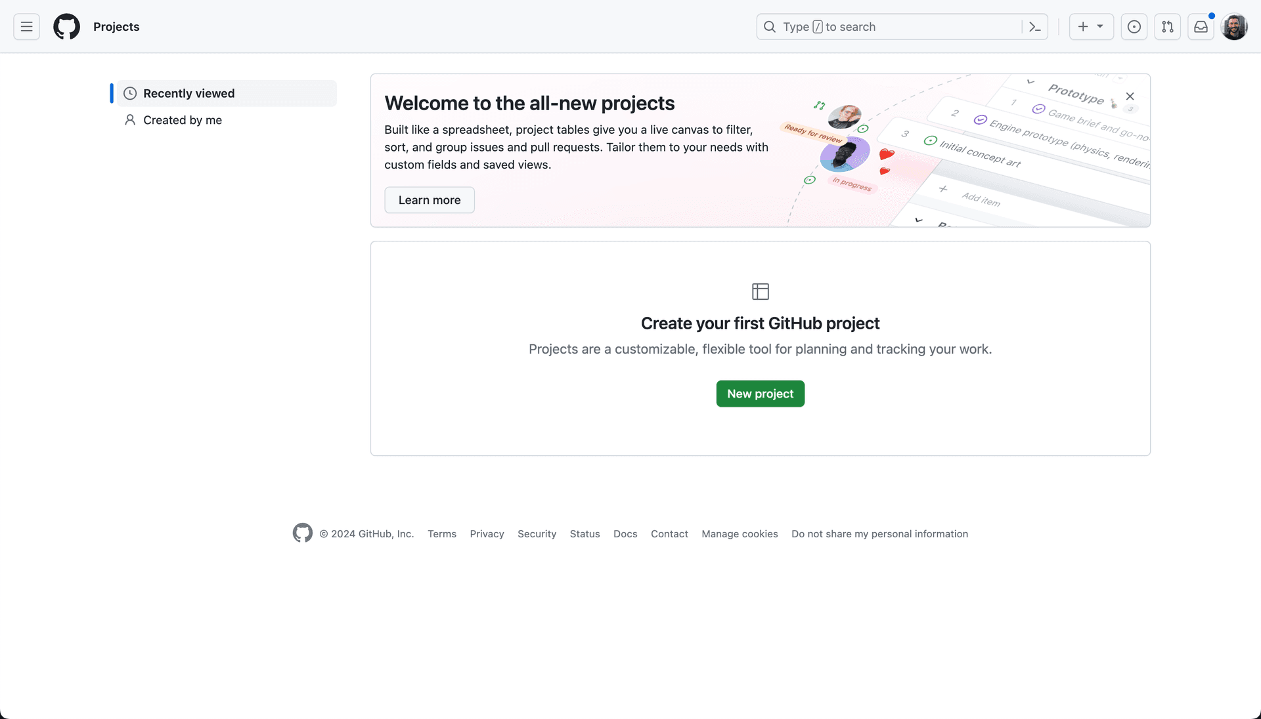Open pull requests icon
Screen dimensions: 1261x719
click(x=1168, y=26)
